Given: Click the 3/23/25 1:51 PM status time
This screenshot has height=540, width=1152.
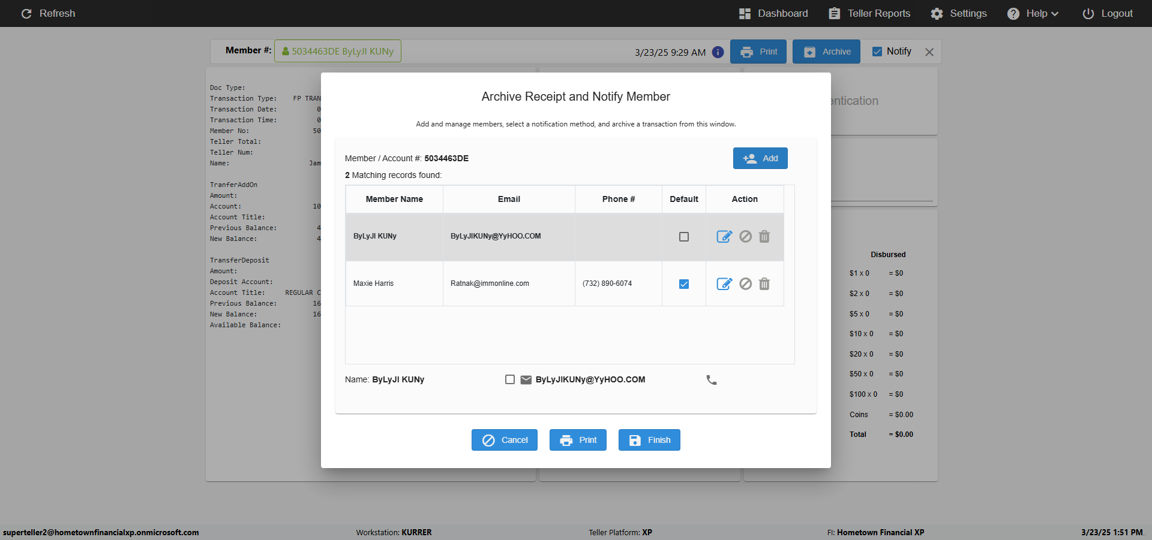Looking at the screenshot, I should [x=1112, y=532].
